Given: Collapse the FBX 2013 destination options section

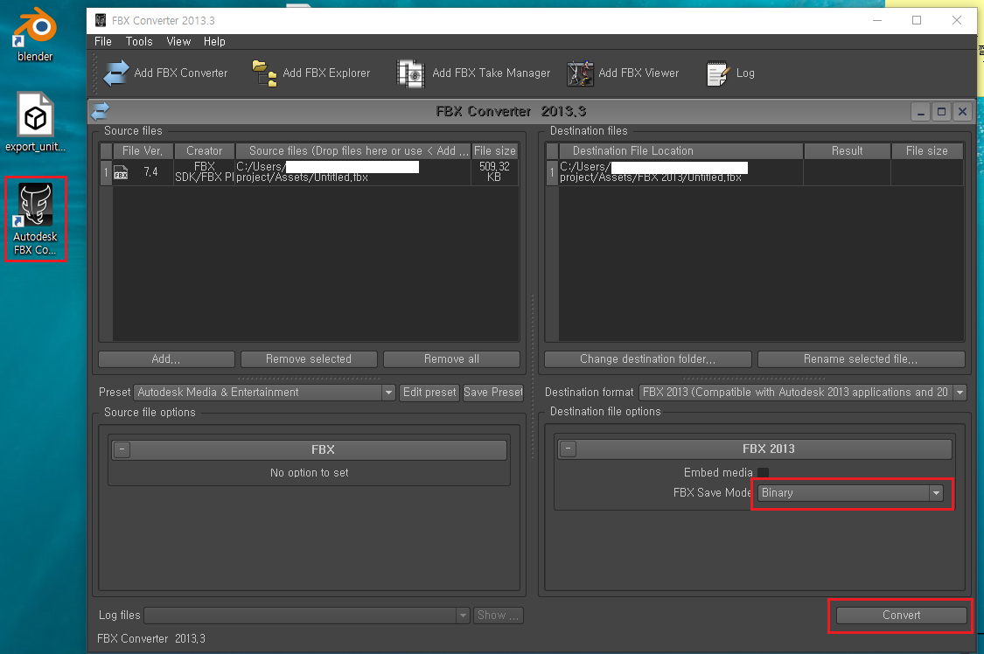Looking at the screenshot, I should 568,449.
